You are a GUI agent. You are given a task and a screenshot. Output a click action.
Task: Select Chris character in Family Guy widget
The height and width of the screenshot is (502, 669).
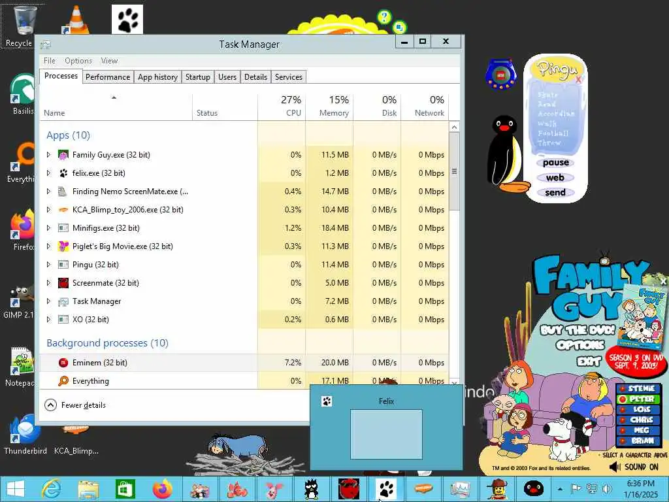638,420
